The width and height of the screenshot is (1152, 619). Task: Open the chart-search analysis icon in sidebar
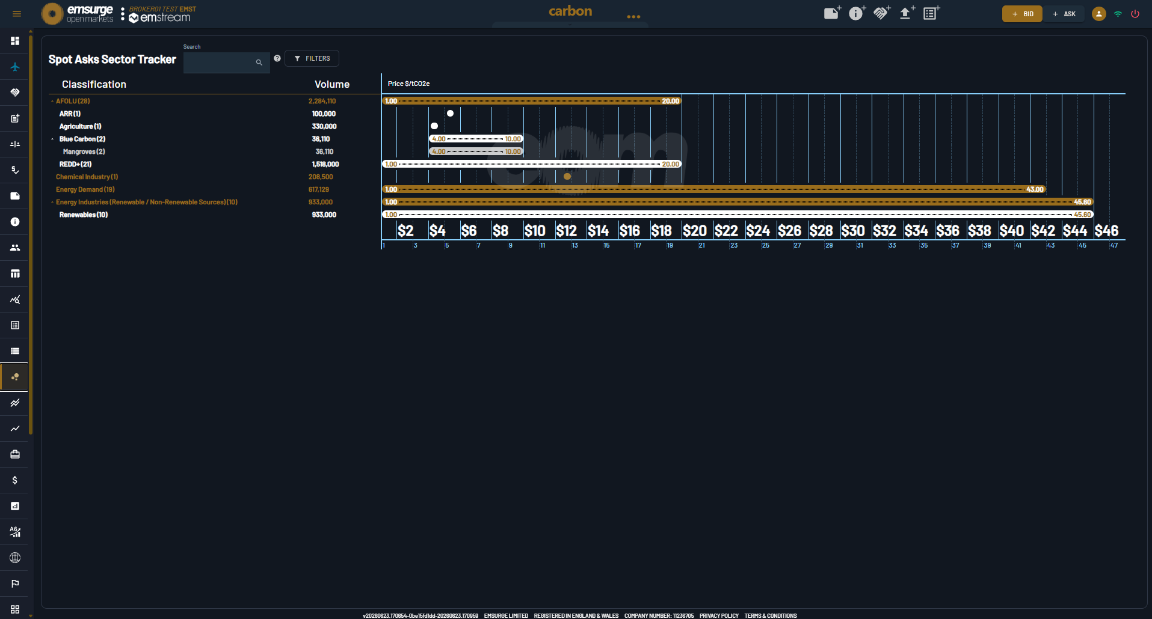point(15,299)
